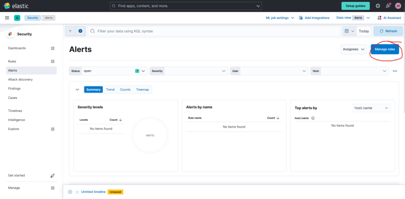Toggle the hamburger navigation menu

click(x=7, y=18)
